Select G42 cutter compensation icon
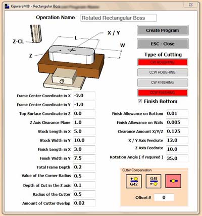 pyautogui.click(x=134, y=181)
